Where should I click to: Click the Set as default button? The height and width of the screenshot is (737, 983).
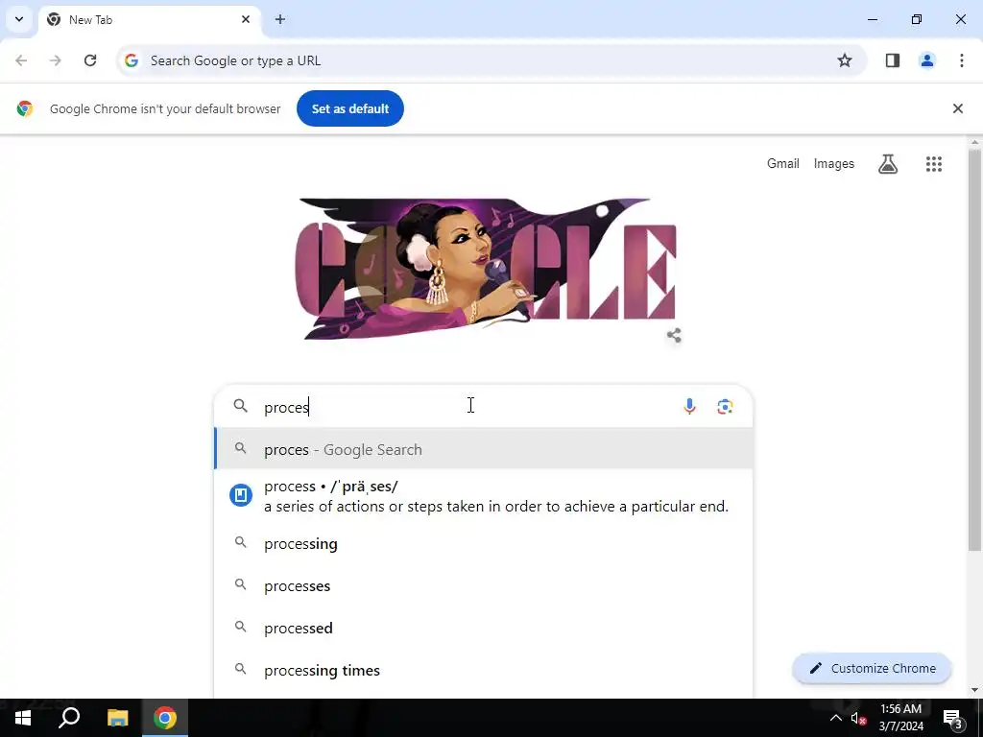pos(349,108)
